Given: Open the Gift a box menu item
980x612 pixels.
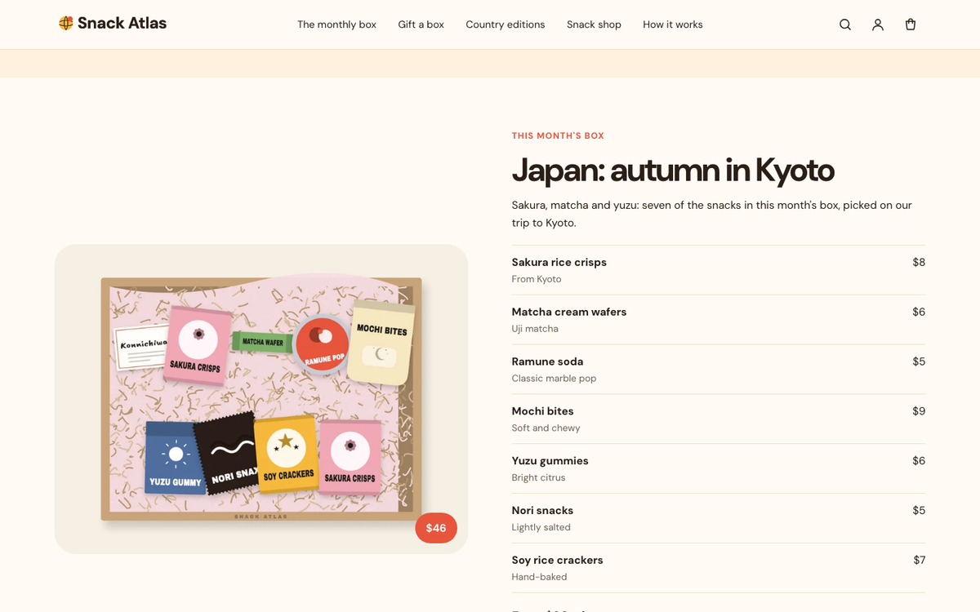Looking at the screenshot, I should [x=421, y=24].
